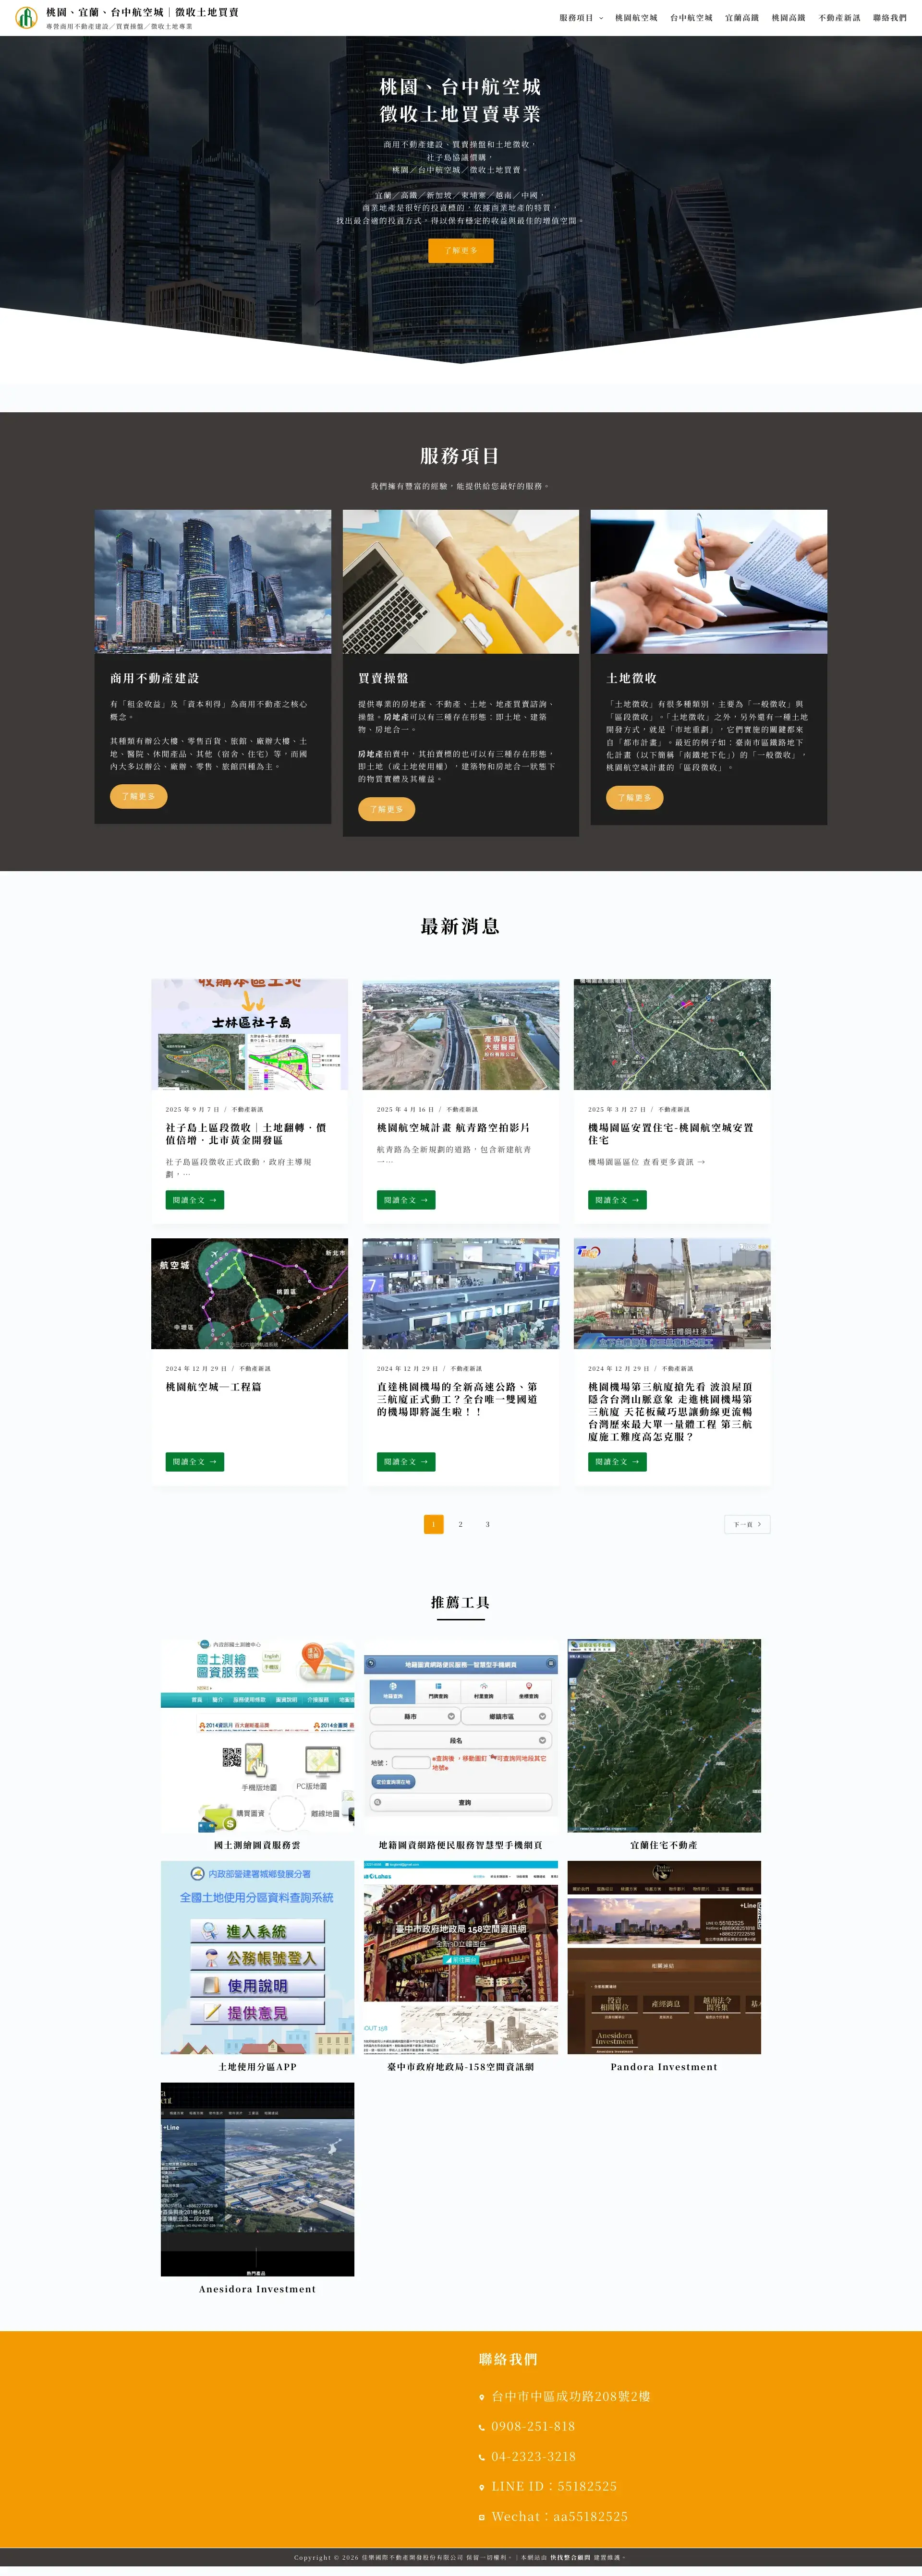The width and height of the screenshot is (922, 2576).
Task: Open the 航空城 route map thumbnail
Action: coord(250,1294)
